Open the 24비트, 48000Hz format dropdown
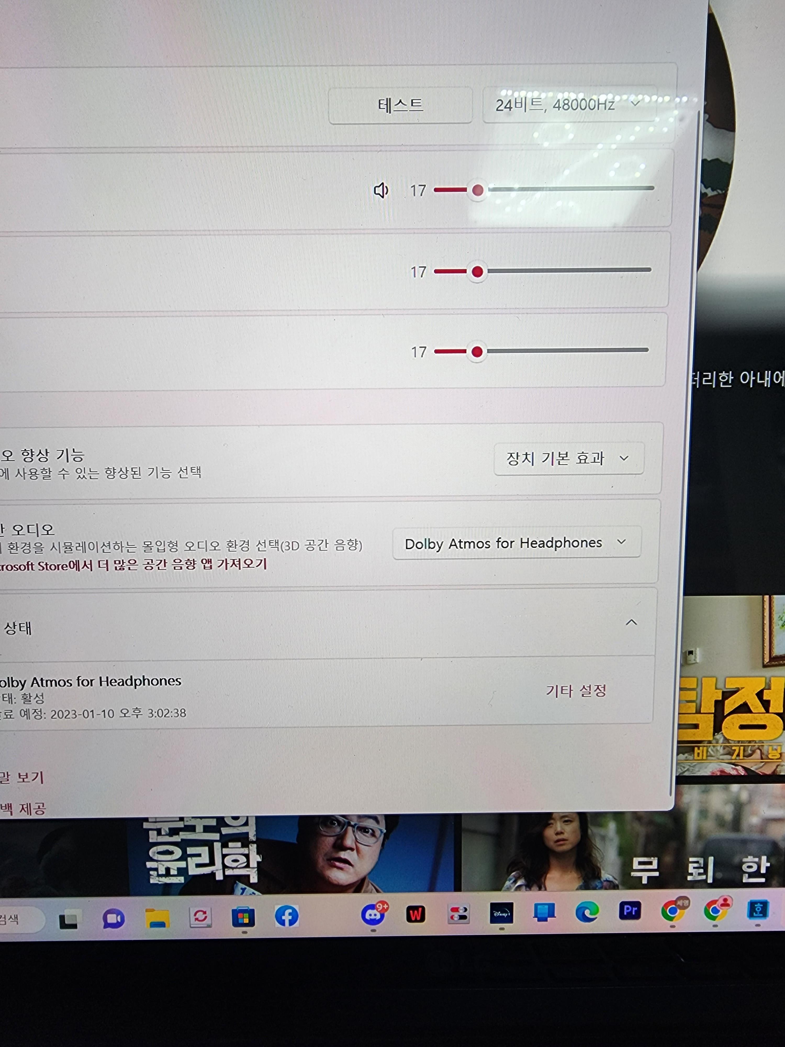Viewport: 785px width, 1047px height. [x=569, y=104]
